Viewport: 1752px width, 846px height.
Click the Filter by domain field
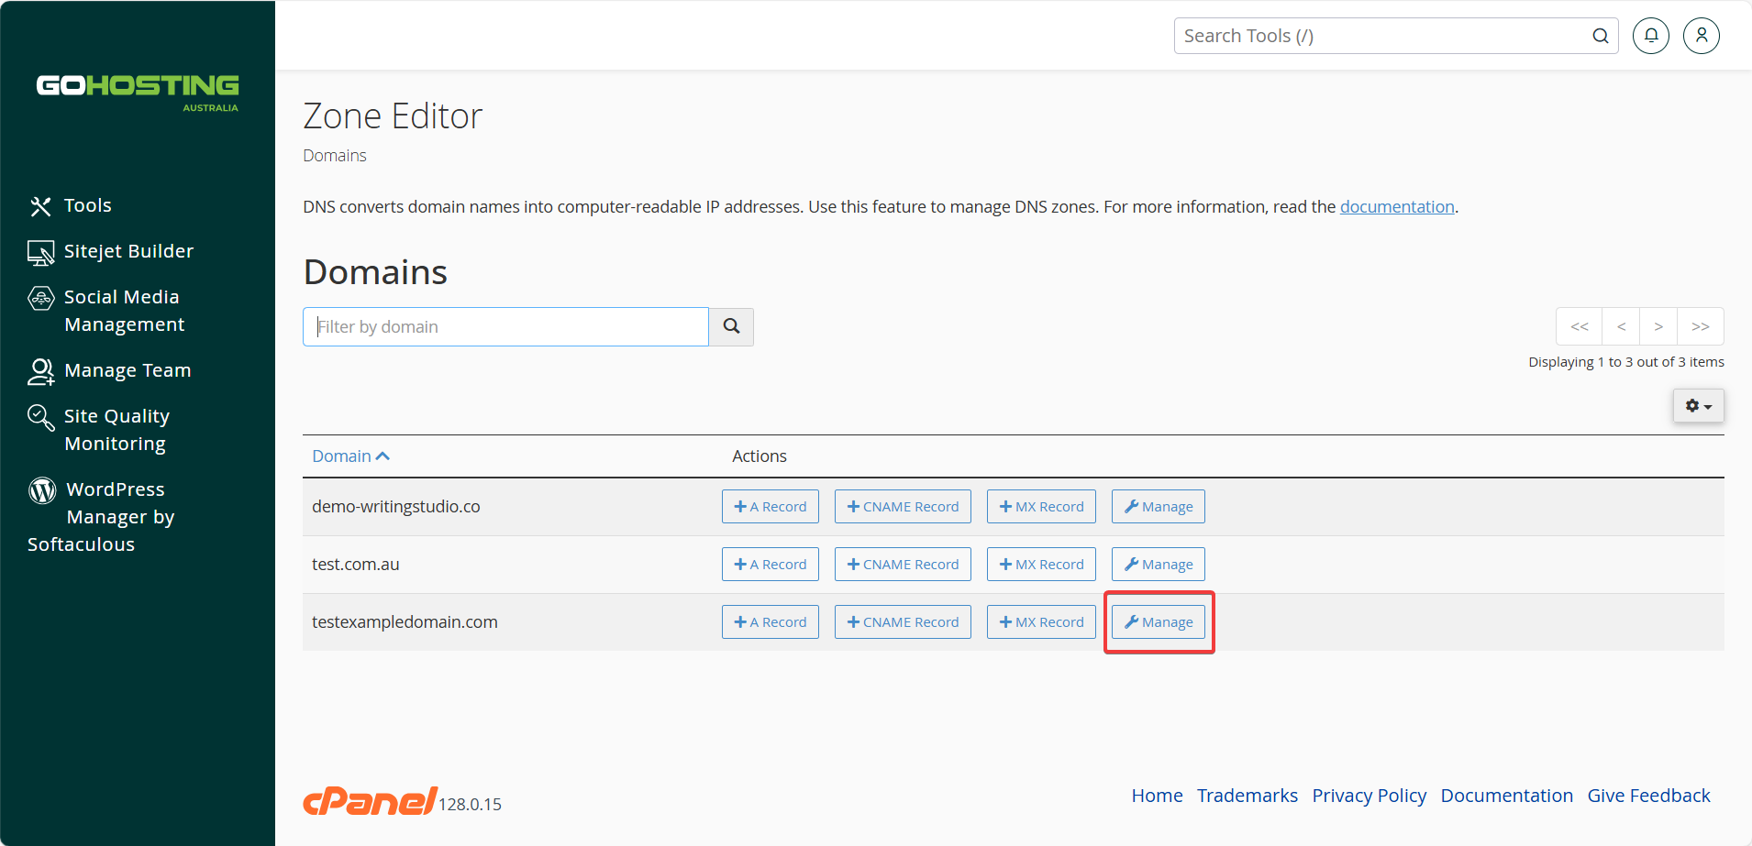point(505,326)
